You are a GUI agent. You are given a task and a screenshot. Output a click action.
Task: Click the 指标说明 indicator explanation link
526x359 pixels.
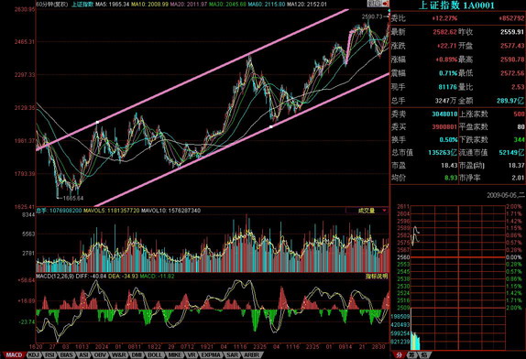377,277
